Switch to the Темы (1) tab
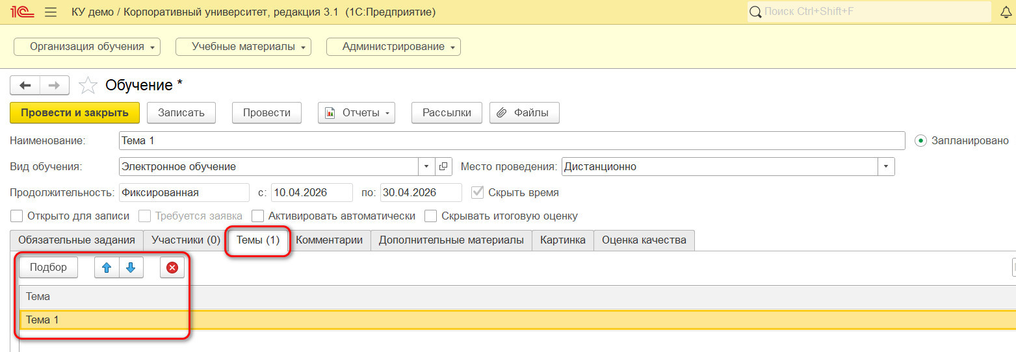This screenshot has height=352, width=1016. tap(258, 240)
